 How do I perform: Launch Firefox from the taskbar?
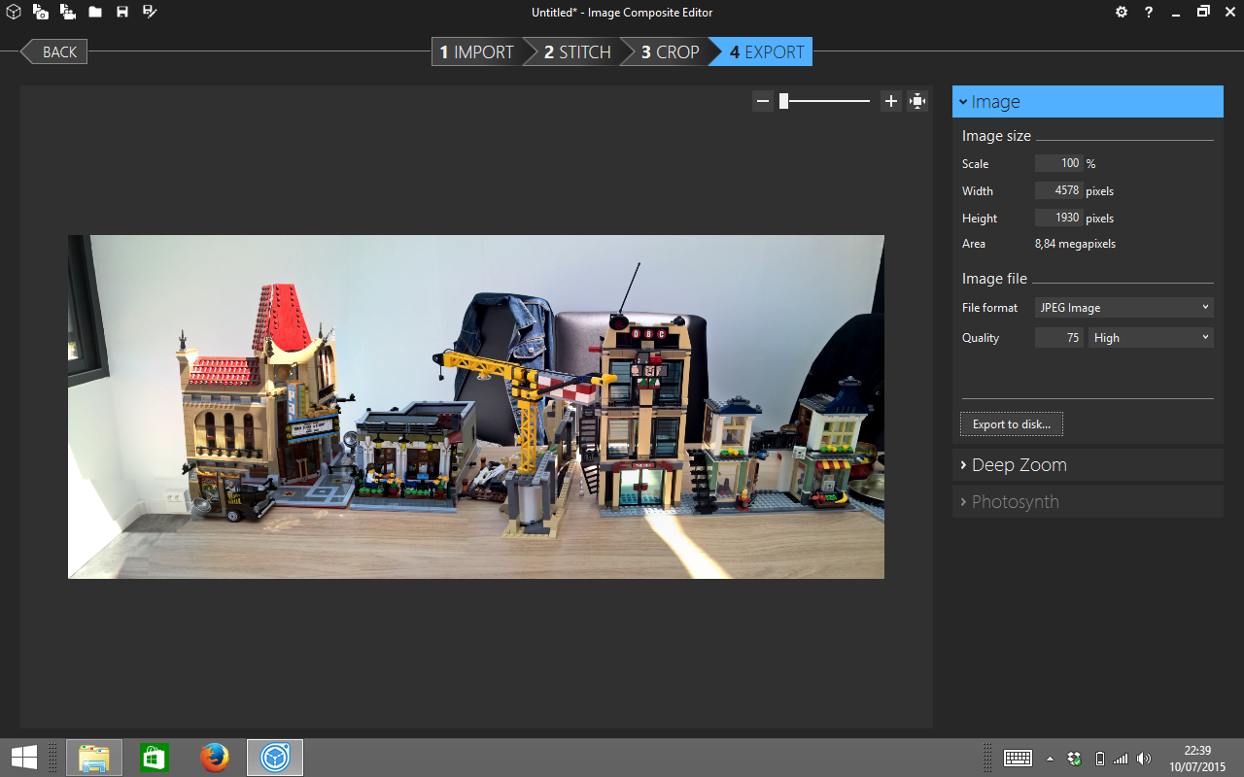(x=214, y=758)
